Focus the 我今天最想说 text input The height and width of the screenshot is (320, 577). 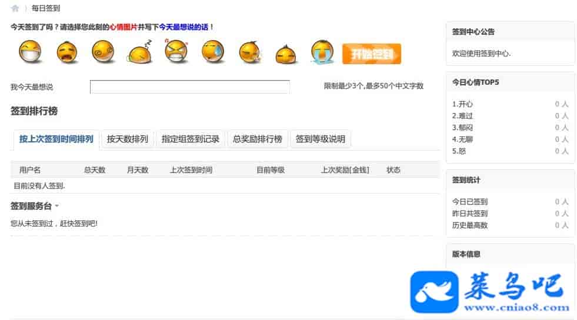[x=190, y=87]
